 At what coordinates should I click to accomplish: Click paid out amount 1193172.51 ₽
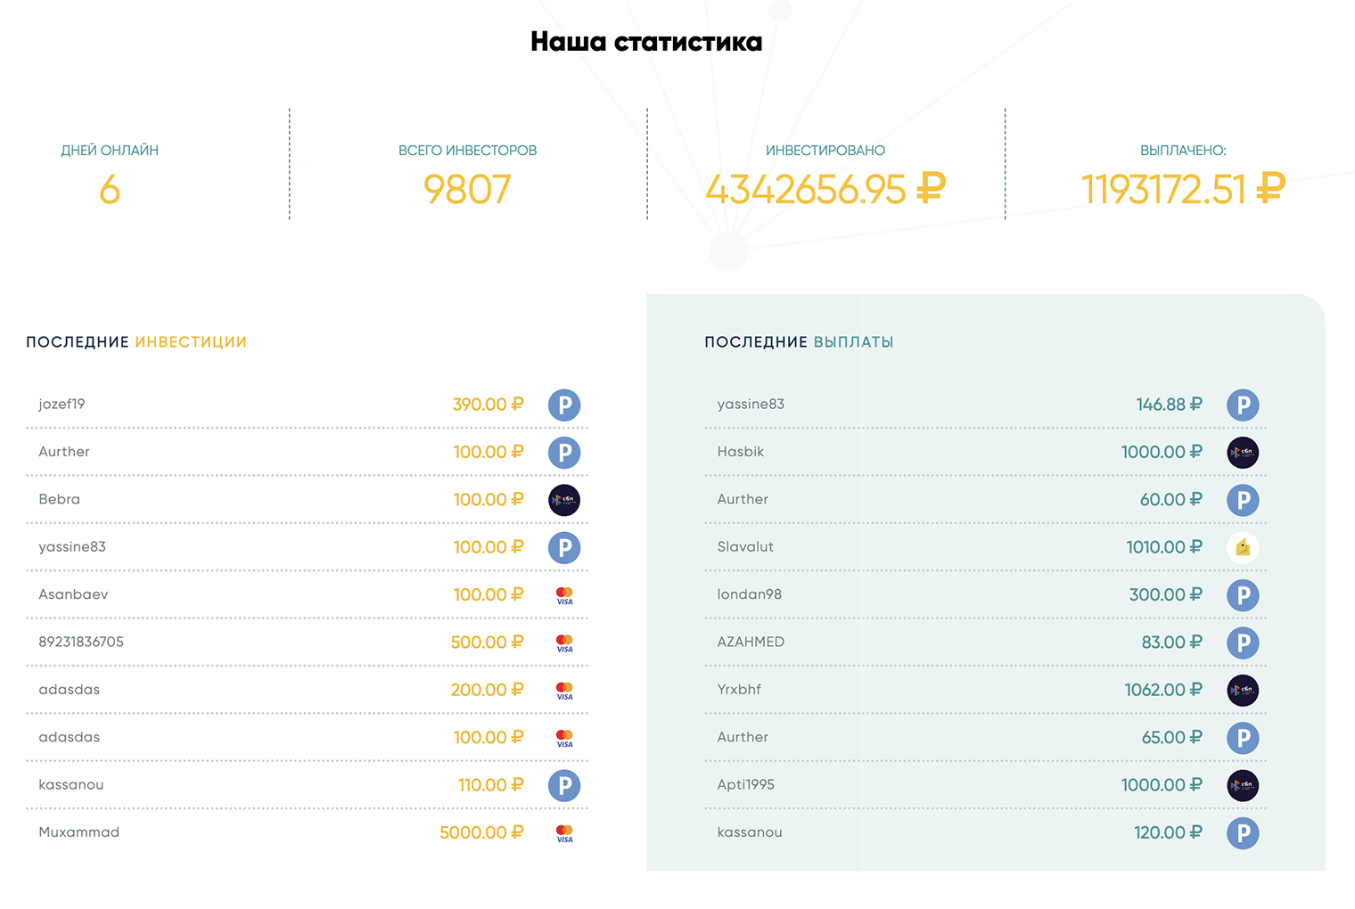tap(1183, 189)
